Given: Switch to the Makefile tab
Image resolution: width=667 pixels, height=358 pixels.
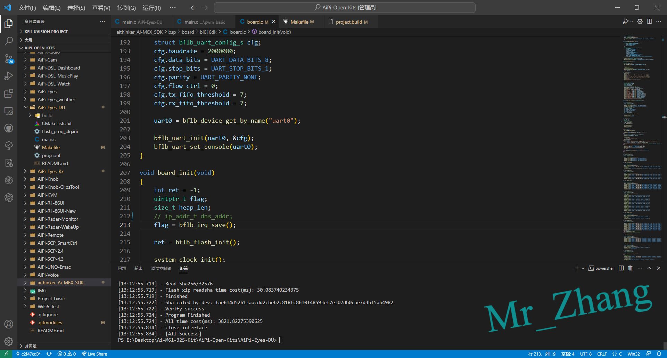Looking at the screenshot, I should click(x=302, y=22).
